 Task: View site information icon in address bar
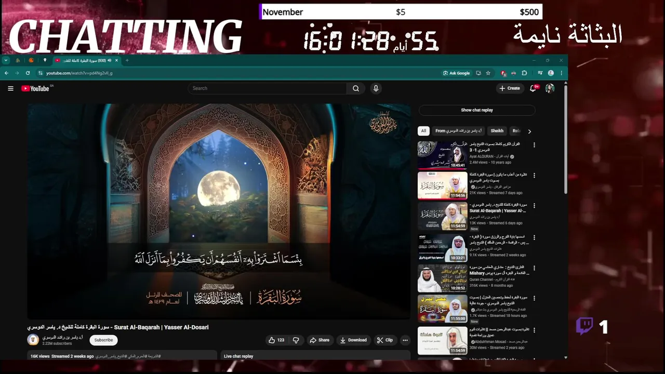[41, 73]
